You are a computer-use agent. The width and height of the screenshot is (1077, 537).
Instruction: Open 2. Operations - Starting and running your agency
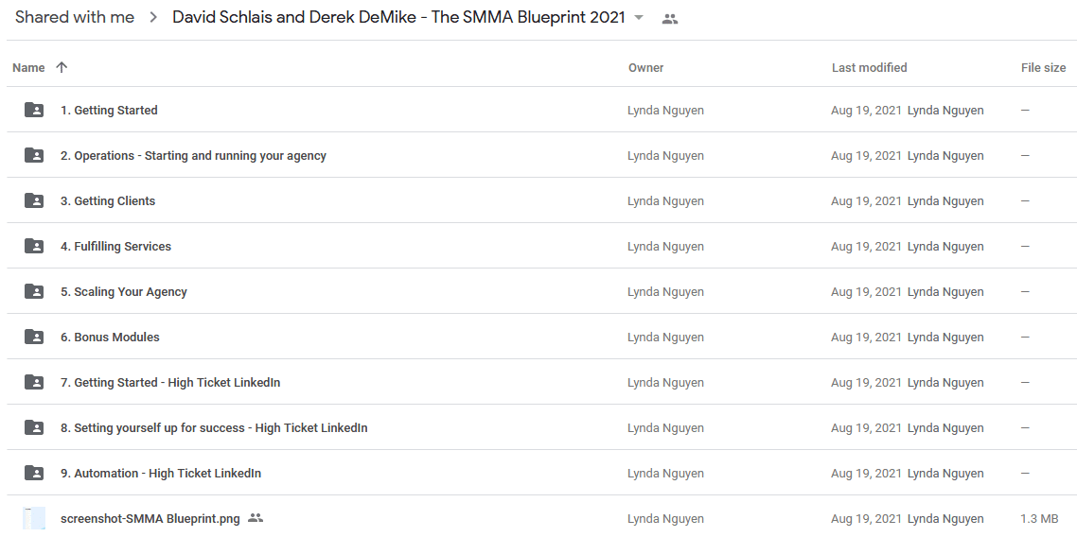(x=193, y=156)
